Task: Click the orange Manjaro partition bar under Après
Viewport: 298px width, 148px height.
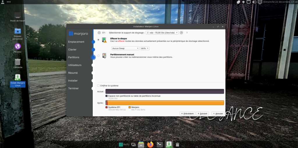Action: pyautogui.click(x=166, y=103)
